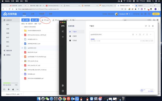162x101 pixels.
Task: Select the 120x200cm .jpg file checkbox
Action: pos(22,57)
